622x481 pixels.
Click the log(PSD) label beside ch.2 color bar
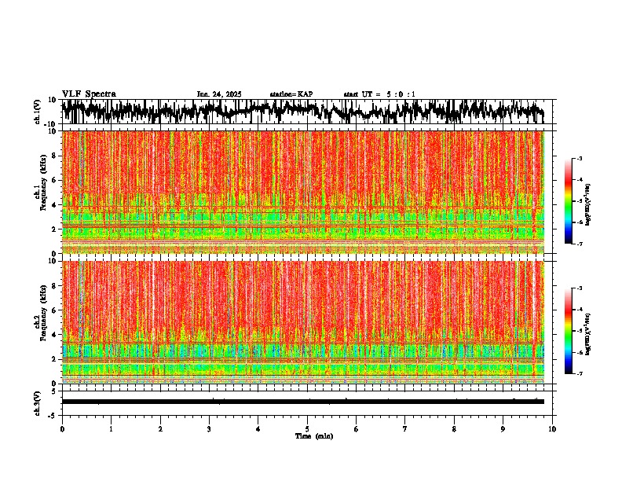click(x=588, y=334)
